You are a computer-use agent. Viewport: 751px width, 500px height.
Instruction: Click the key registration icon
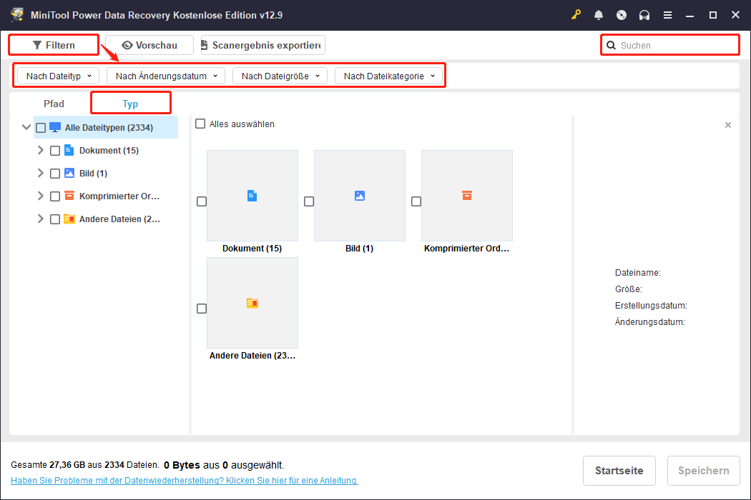point(576,15)
